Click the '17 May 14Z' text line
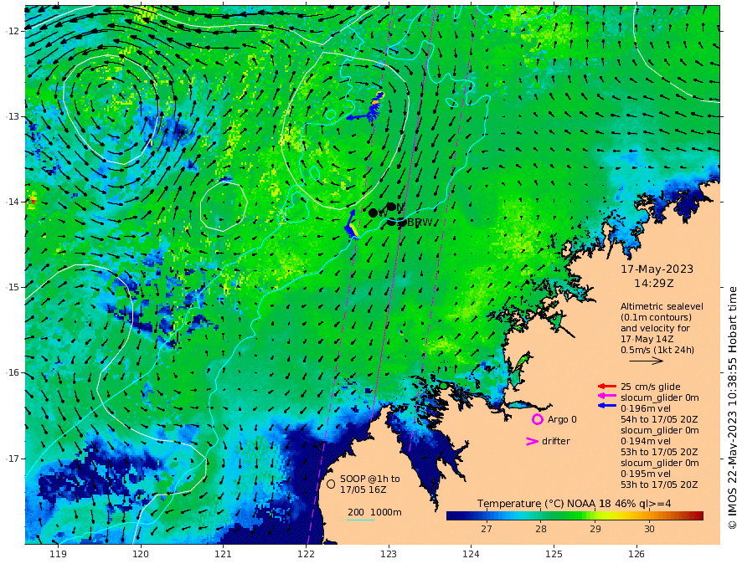Viewport: 737px width, 569px height. [647, 339]
